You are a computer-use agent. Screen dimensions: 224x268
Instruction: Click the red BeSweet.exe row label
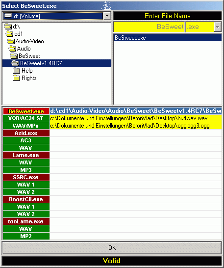(x=26, y=111)
